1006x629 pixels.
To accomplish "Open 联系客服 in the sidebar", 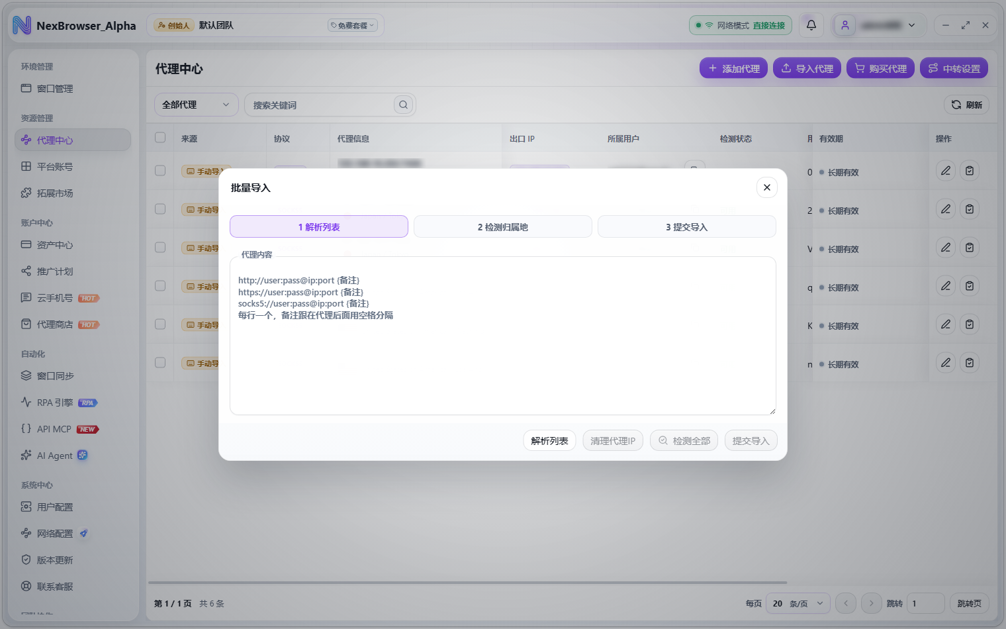I will [x=73, y=587].
